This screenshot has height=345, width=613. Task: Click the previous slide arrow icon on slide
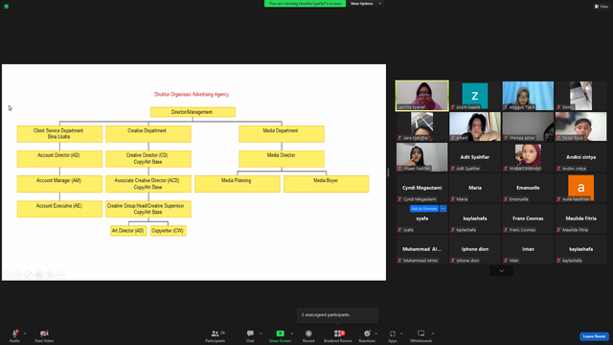(8, 275)
